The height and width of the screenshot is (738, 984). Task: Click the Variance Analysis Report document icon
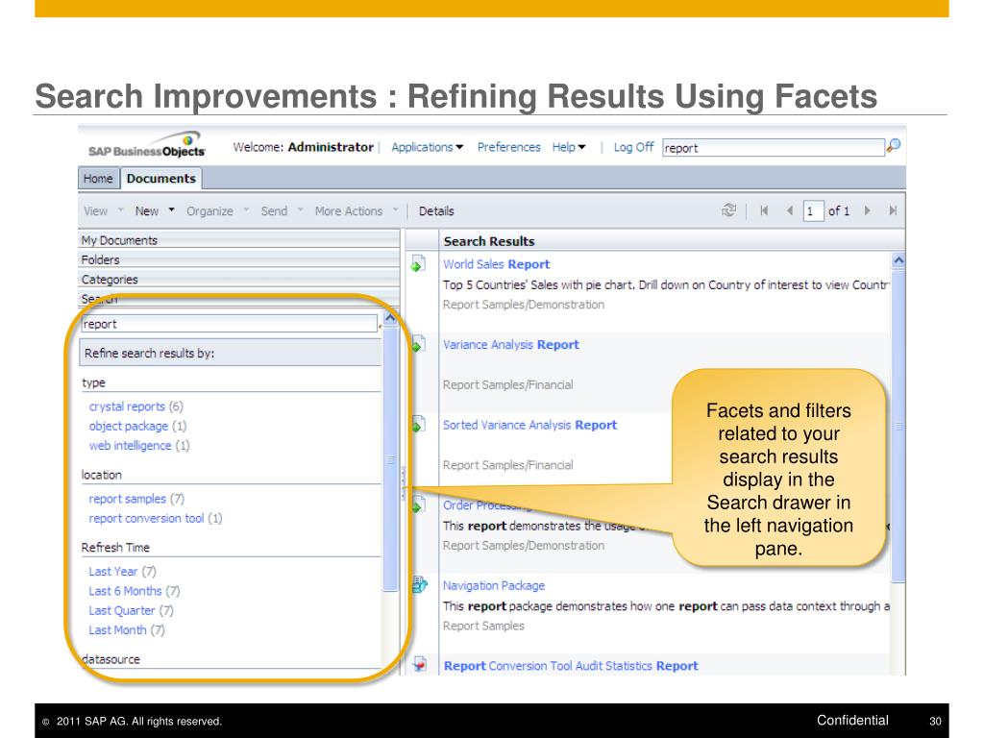tap(418, 344)
